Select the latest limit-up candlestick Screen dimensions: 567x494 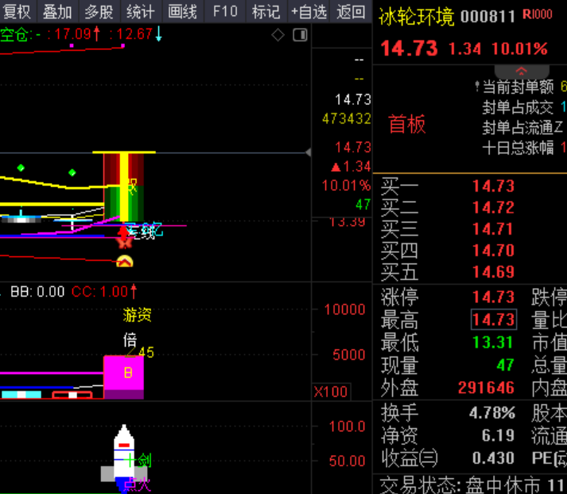[x=124, y=186]
